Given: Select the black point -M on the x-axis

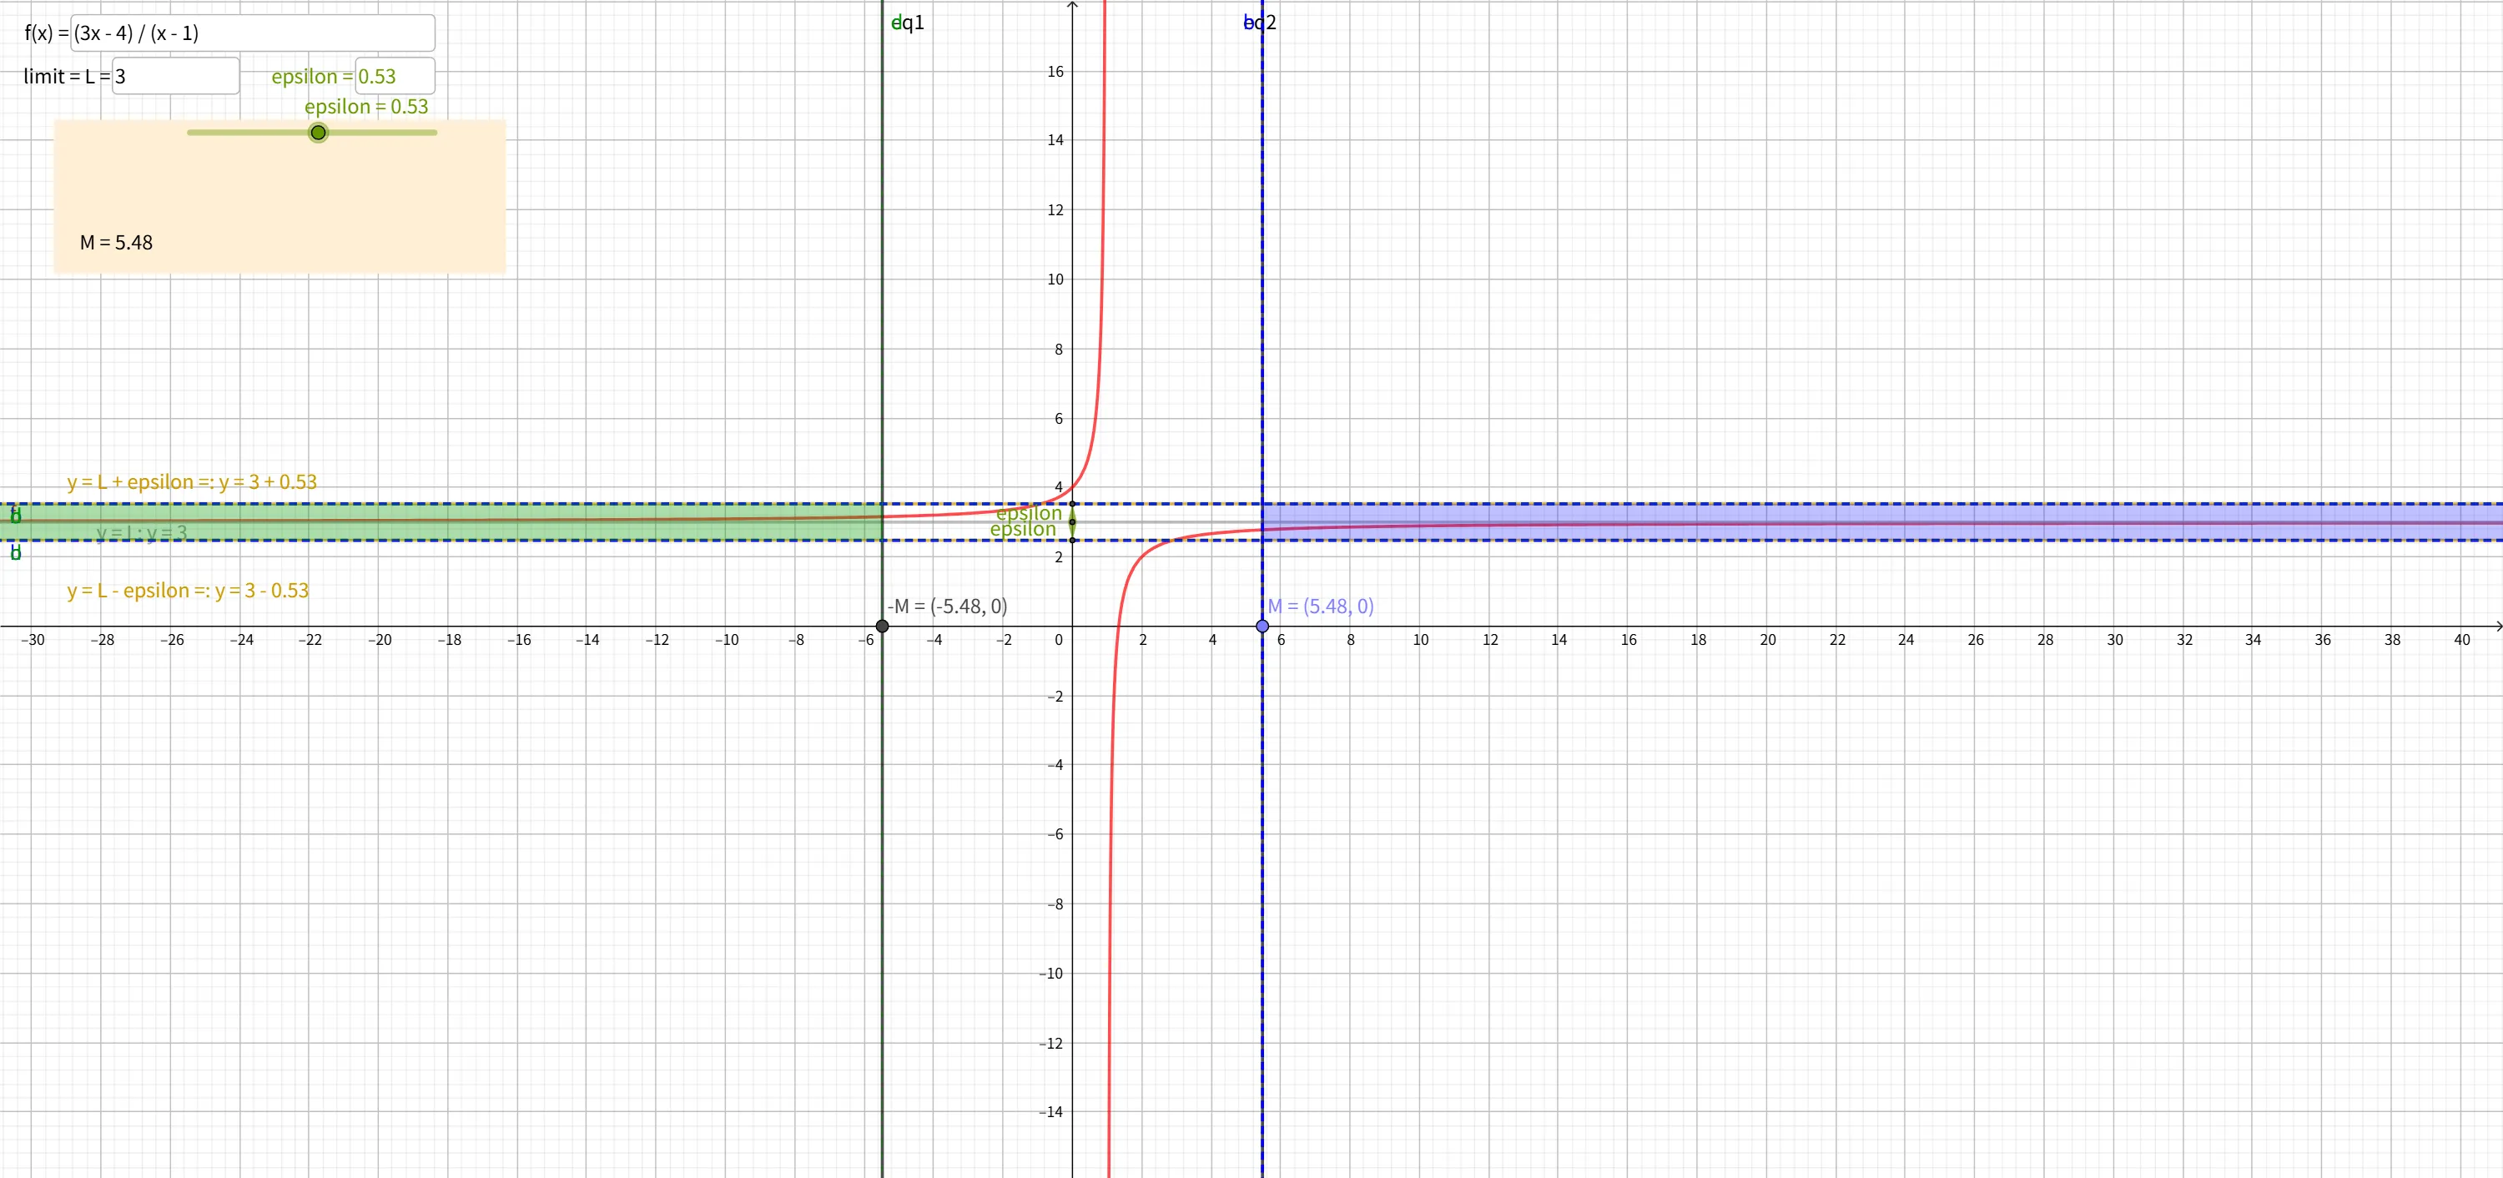Looking at the screenshot, I should point(882,626).
